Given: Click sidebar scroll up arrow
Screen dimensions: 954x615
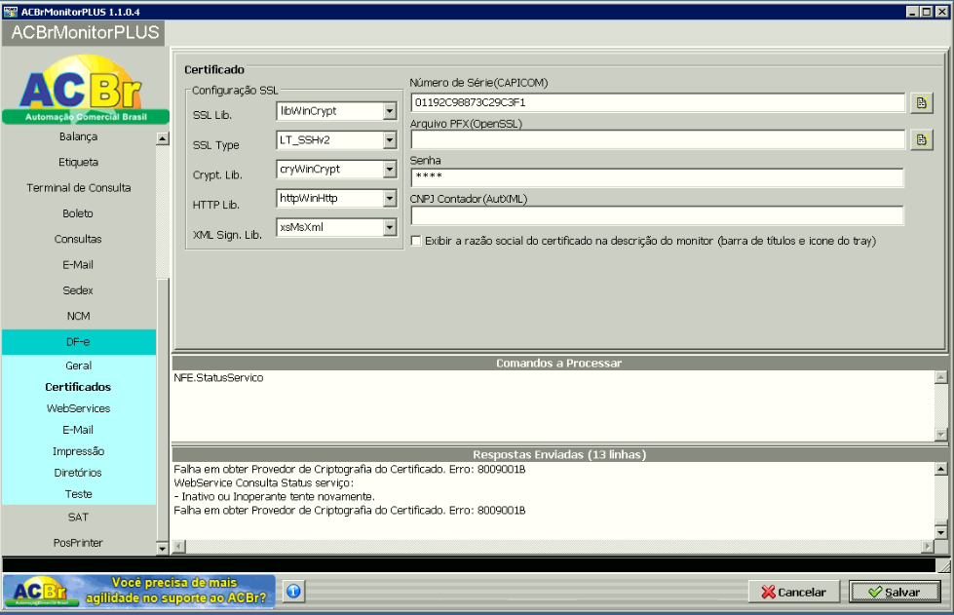Looking at the screenshot, I should [x=163, y=138].
